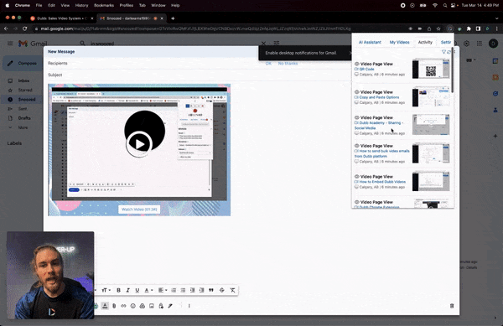This screenshot has height=326, width=503.
Task: Select the Activity tab
Action: point(425,42)
